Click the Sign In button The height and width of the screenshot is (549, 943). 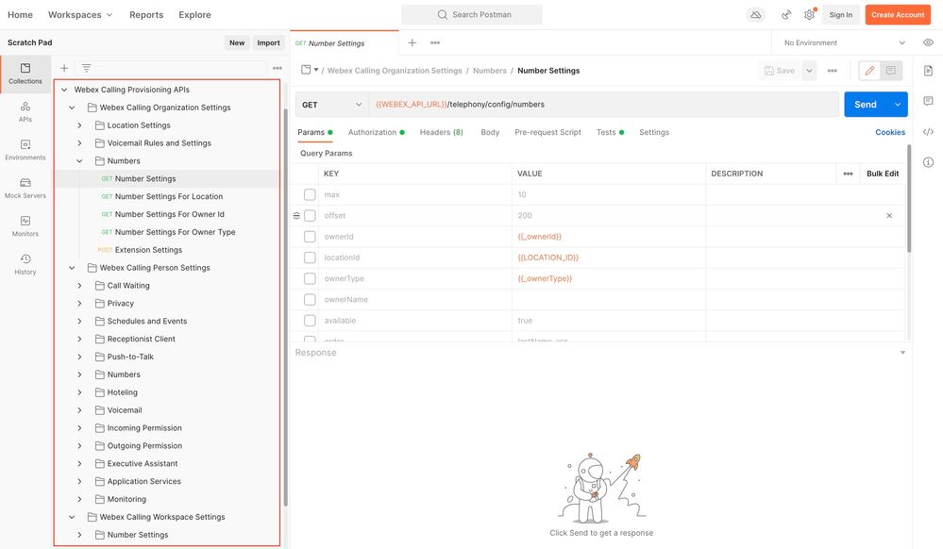(841, 14)
